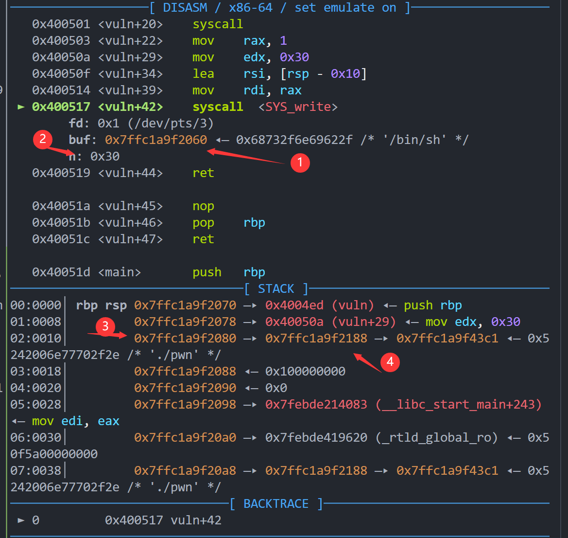Image resolution: width=568 pixels, height=538 pixels.
Task: Click the red annotation badge numbered 2
Action: tap(43, 140)
